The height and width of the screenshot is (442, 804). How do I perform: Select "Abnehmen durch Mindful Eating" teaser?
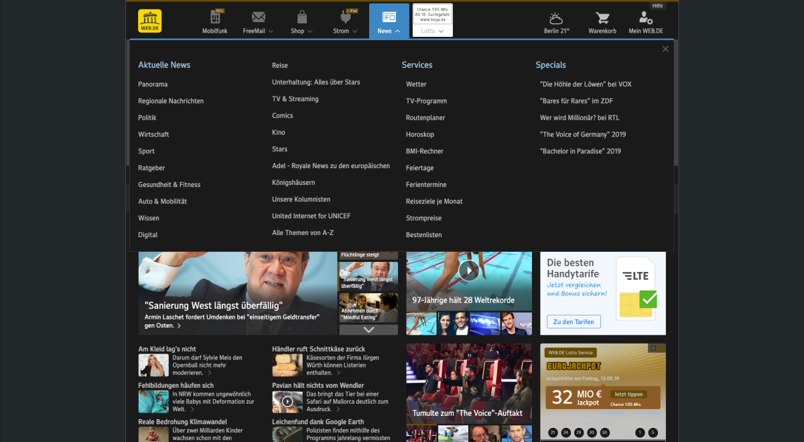coord(368,307)
